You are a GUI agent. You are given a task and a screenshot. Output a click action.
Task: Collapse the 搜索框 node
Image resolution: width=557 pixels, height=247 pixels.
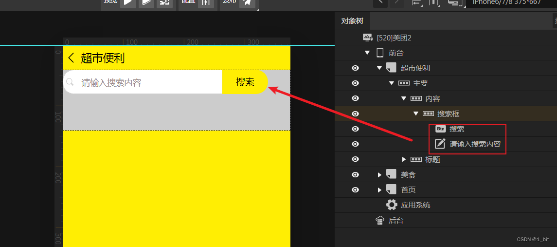(x=415, y=114)
